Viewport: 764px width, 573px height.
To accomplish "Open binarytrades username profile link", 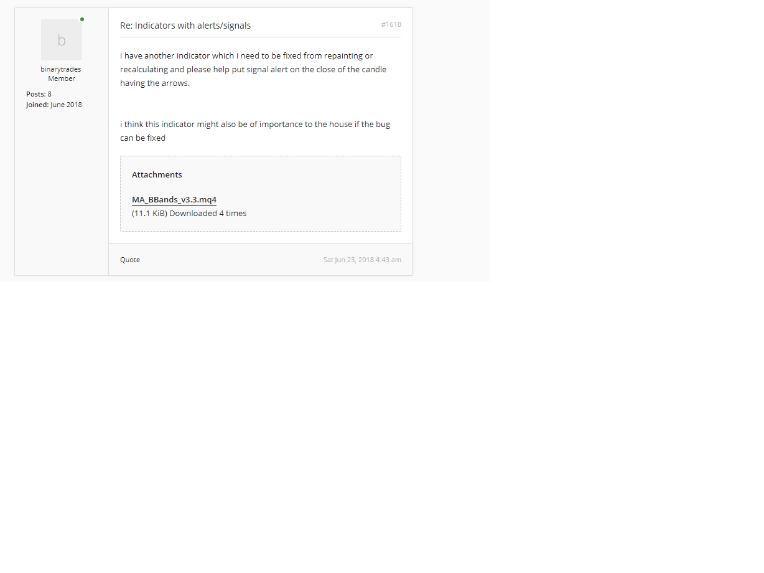I will 61,69.
